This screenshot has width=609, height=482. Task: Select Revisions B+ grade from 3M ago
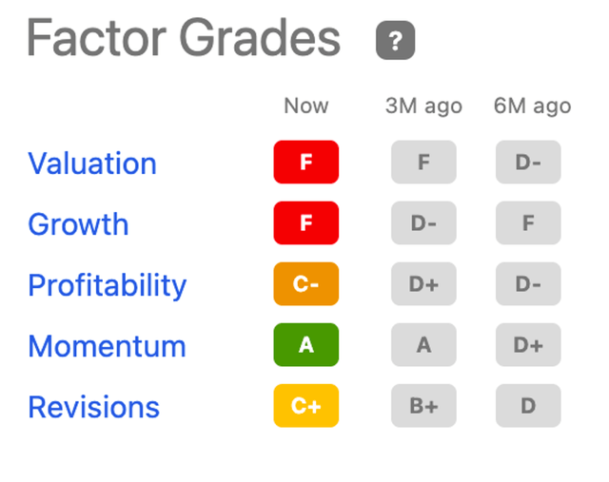423,406
